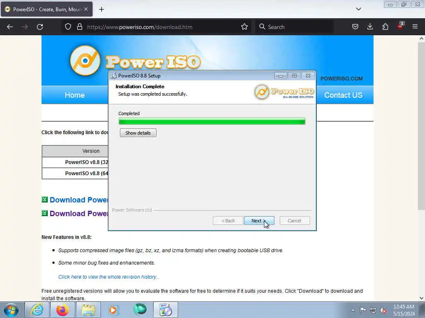Click the scrollbar up arrow
425x318 pixels.
(421, 39)
